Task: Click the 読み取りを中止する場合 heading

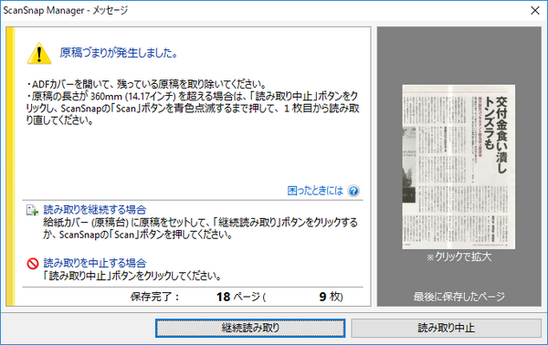Action: coord(95,263)
